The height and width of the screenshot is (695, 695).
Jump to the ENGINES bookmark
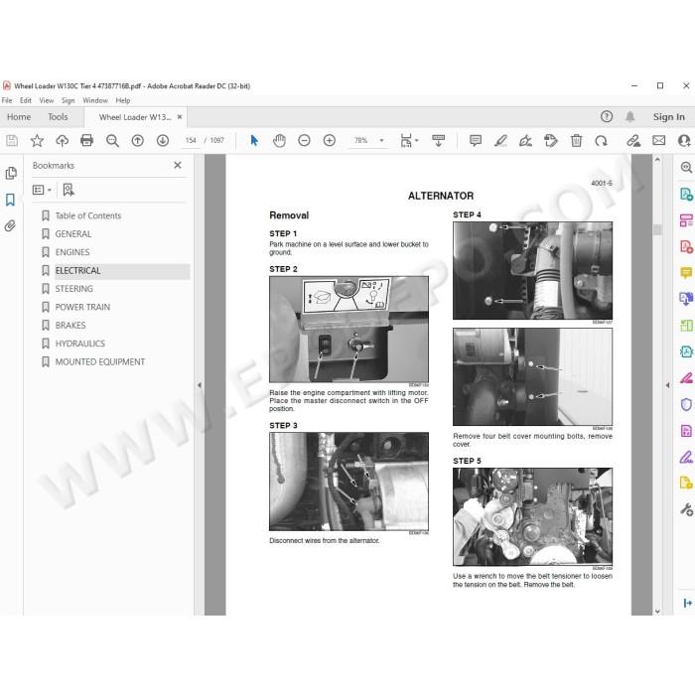tap(72, 252)
